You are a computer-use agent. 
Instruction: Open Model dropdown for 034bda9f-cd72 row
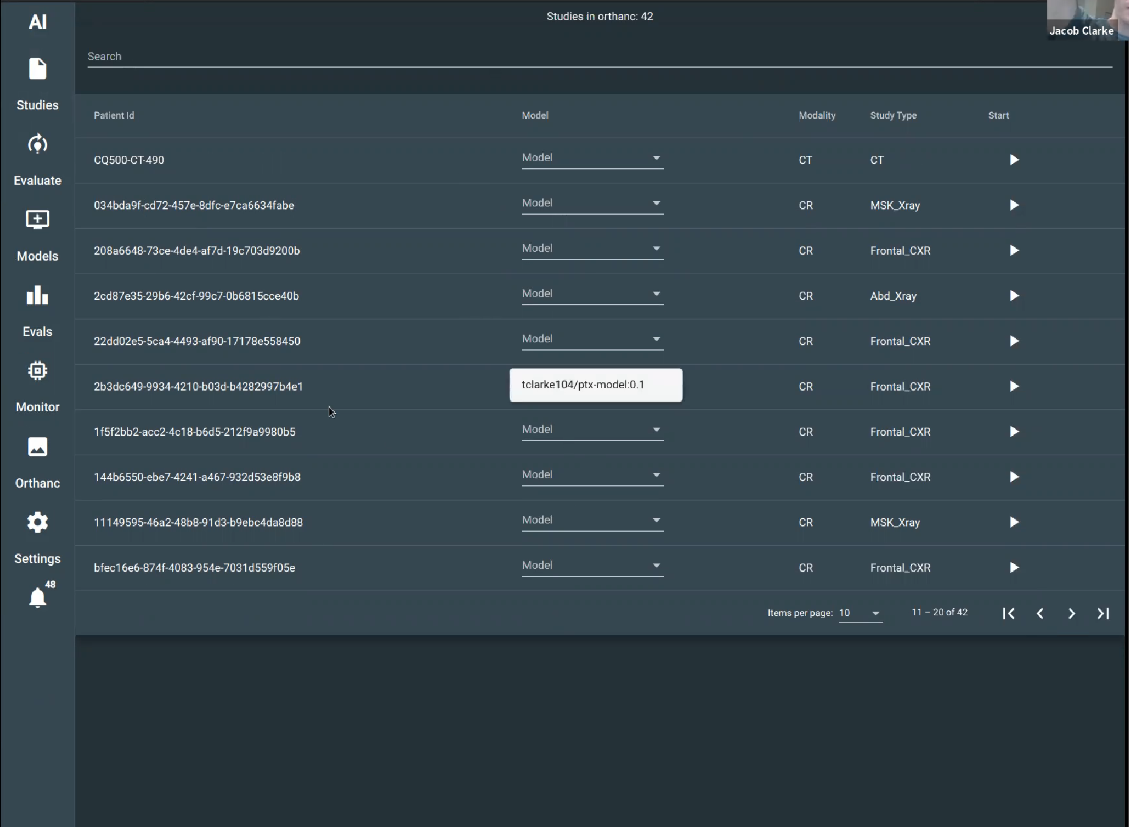(593, 204)
